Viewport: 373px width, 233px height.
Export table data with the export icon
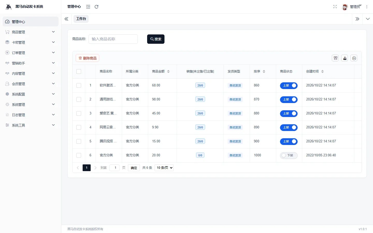pyautogui.click(x=345, y=58)
